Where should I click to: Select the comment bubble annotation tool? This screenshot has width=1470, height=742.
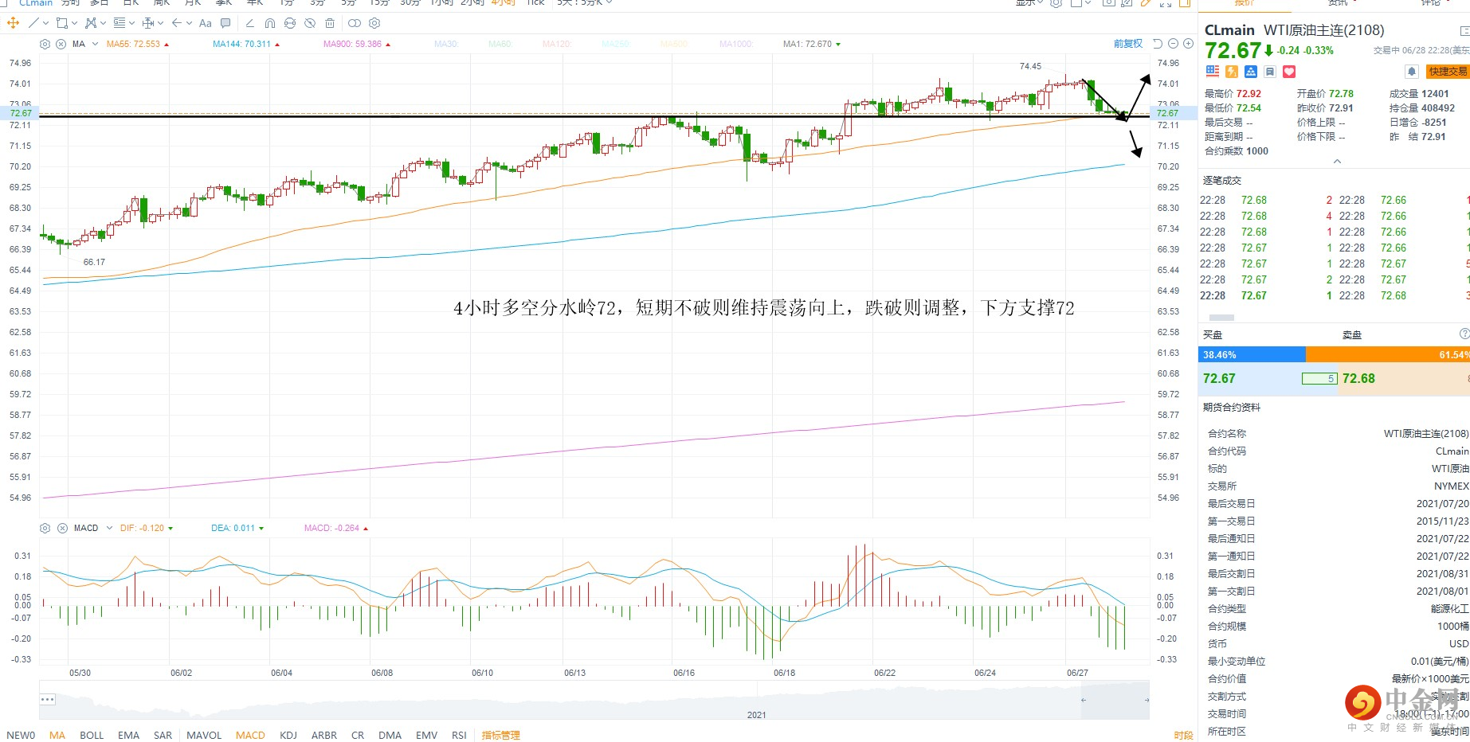[x=225, y=23]
